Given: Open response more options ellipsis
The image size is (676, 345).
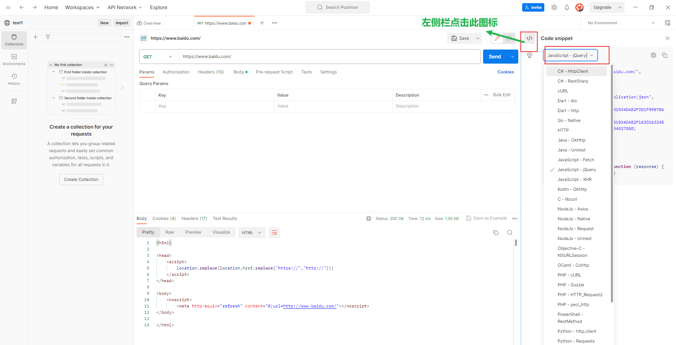Looking at the screenshot, I should click(515, 219).
